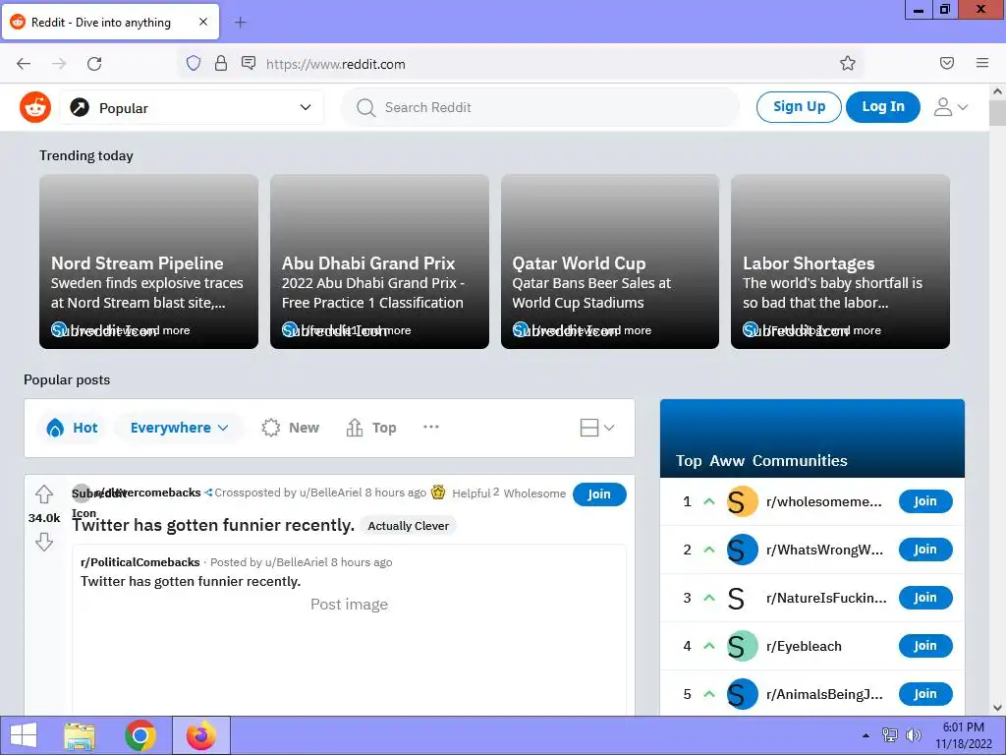Click the tracking protection shield icon

coord(194,63)
